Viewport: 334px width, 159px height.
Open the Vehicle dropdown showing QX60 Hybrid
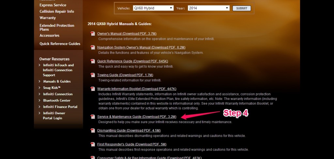[x=153, y=8]
